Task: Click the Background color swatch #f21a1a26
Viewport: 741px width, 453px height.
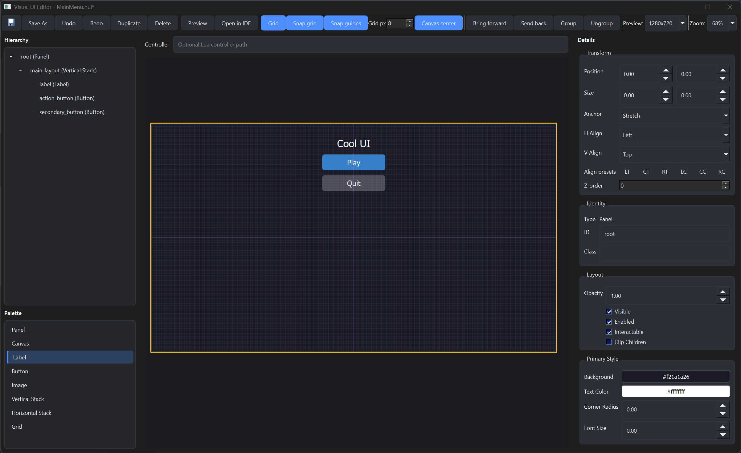Action: pos(676,376)
